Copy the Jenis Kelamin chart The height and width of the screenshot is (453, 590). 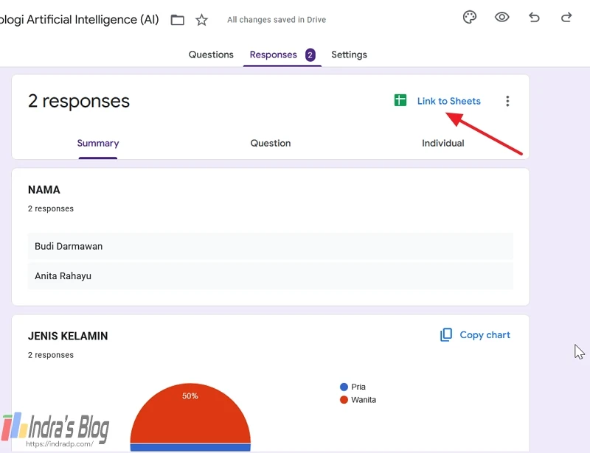(474, 335)
